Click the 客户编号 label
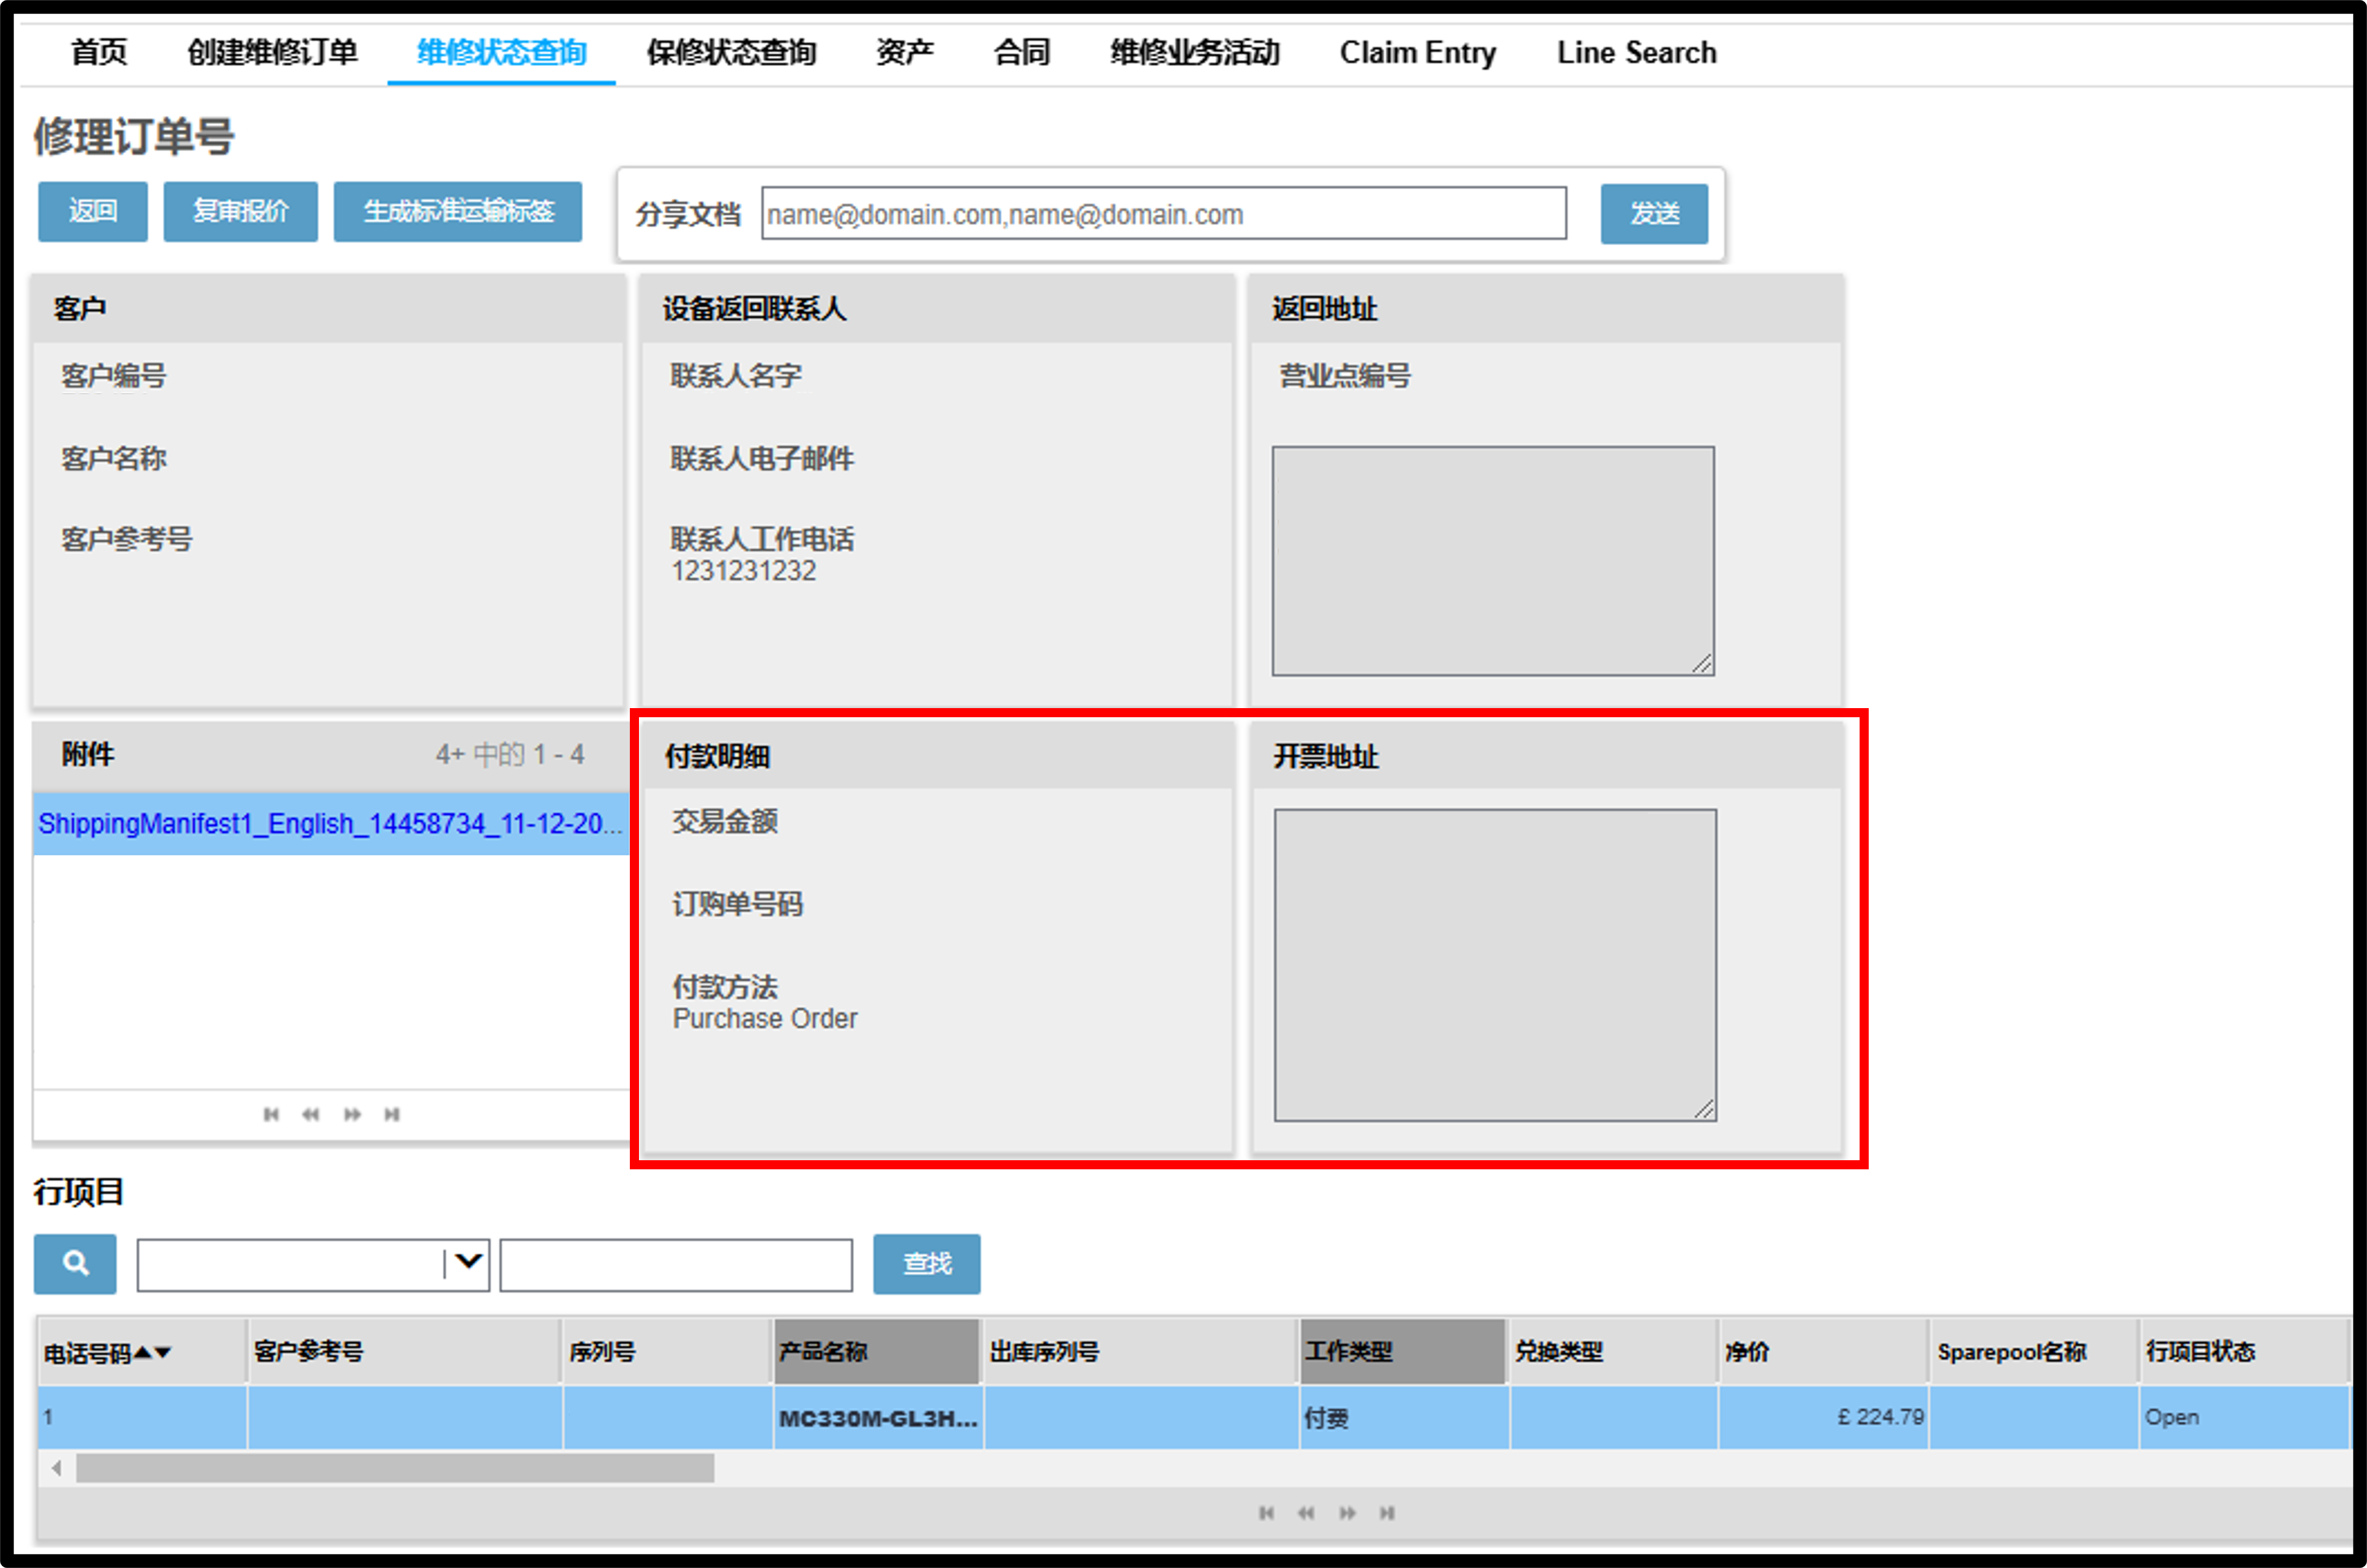This screenshot has width=2367, height=1568. click(114, 376)
